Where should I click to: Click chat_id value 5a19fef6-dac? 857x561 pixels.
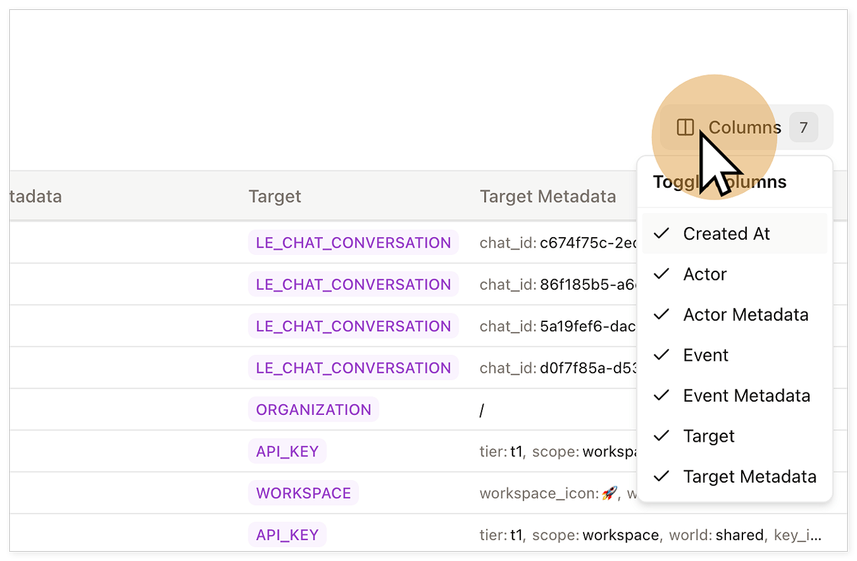[x=589, y=326]
